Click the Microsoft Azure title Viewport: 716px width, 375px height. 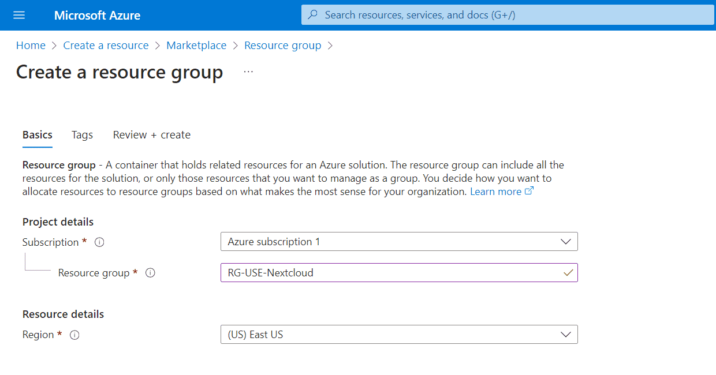click(x=97, y=16)
